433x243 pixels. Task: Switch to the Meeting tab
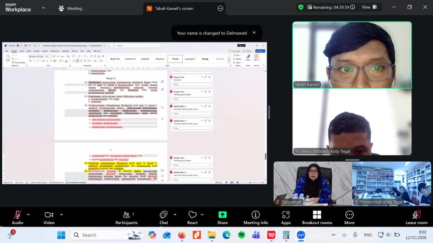pyautogui.click(x=70, y=8)
